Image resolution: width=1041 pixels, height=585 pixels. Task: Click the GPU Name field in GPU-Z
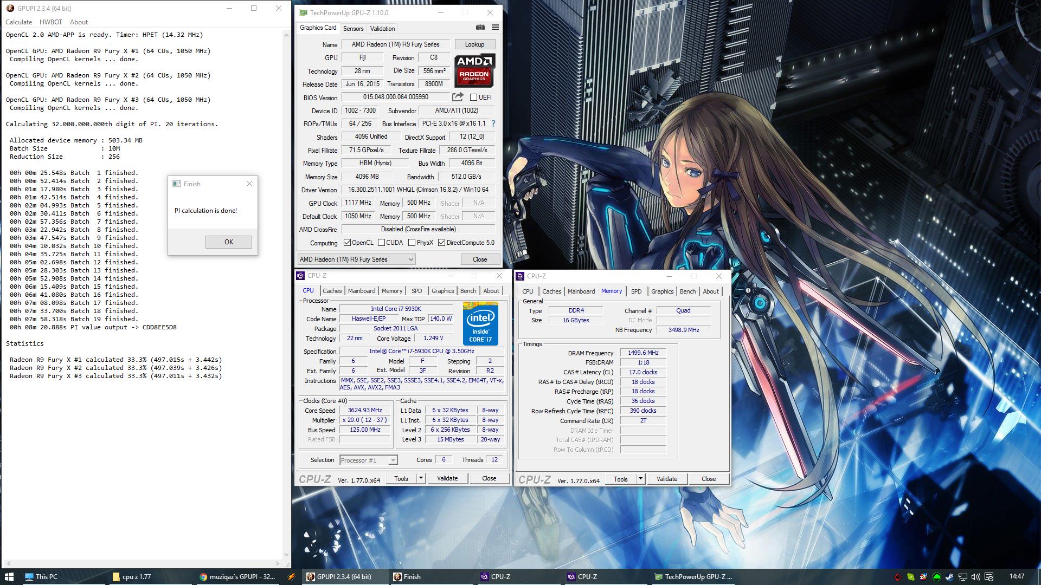click(395, 44)
